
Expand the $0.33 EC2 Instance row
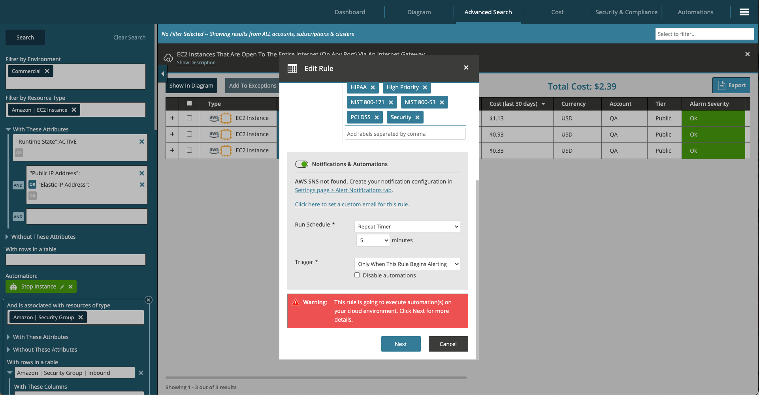(172, 150)
